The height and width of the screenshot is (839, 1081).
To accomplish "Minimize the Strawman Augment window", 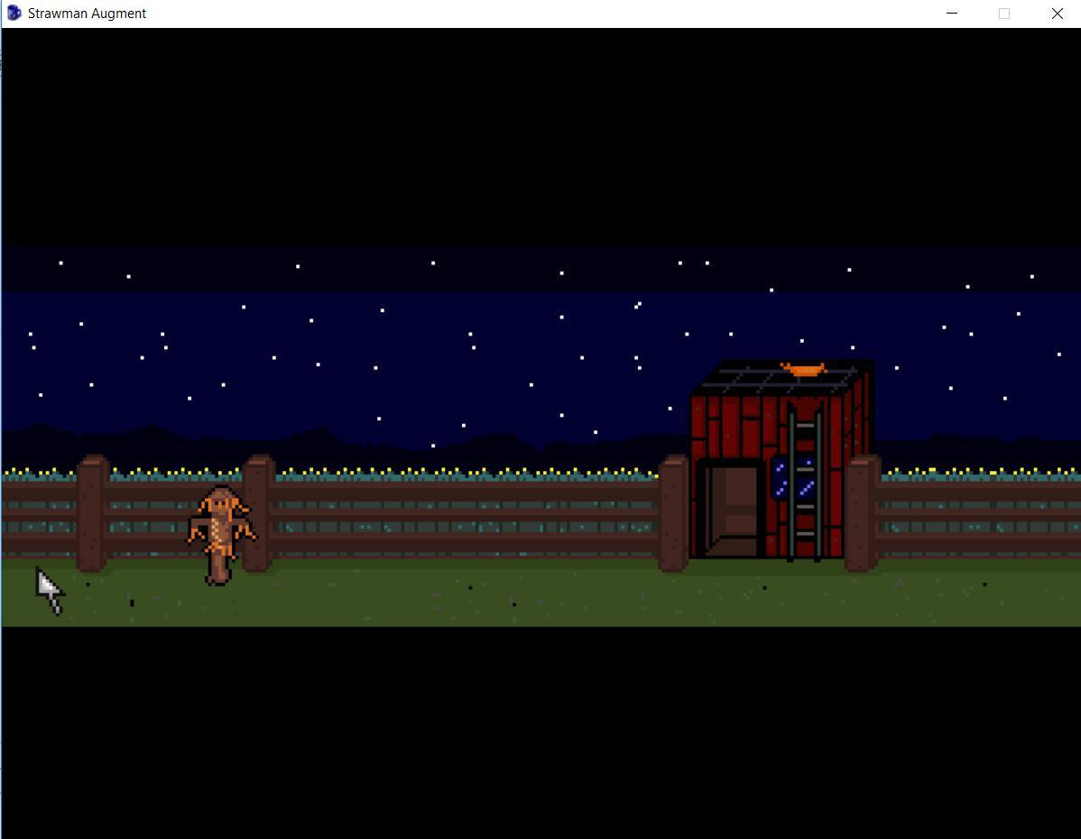I will [951, 14].
